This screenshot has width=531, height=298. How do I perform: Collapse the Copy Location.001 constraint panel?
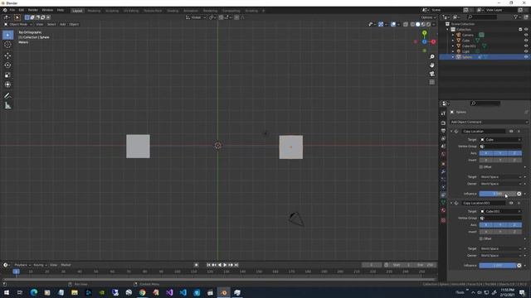tap(451, 203)
